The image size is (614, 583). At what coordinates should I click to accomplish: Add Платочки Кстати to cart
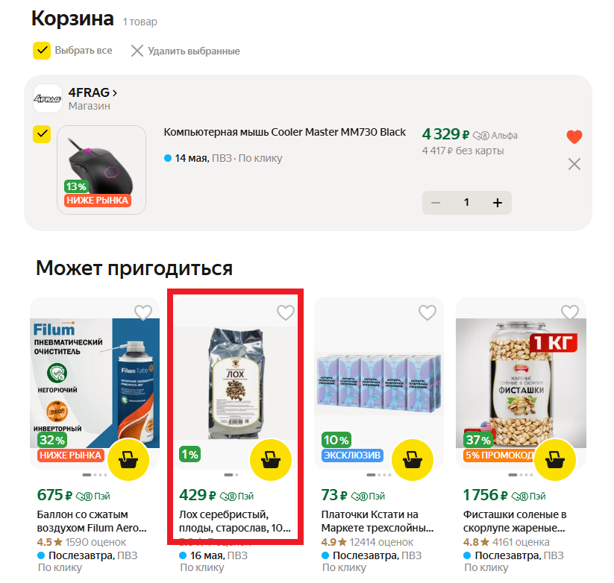(413, 460)
